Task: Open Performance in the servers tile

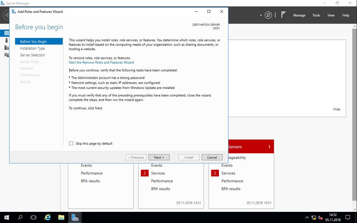Action: pyautogui.click(x=232, y=181)
